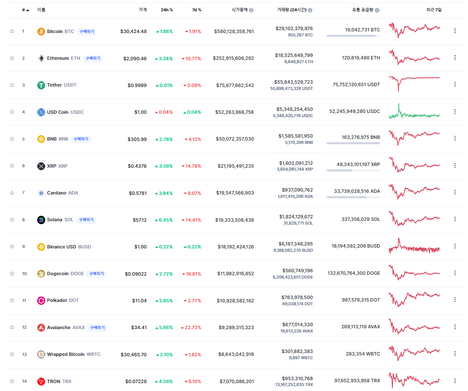
Task: Click the Solana logo icon
Action: [41, 220]
